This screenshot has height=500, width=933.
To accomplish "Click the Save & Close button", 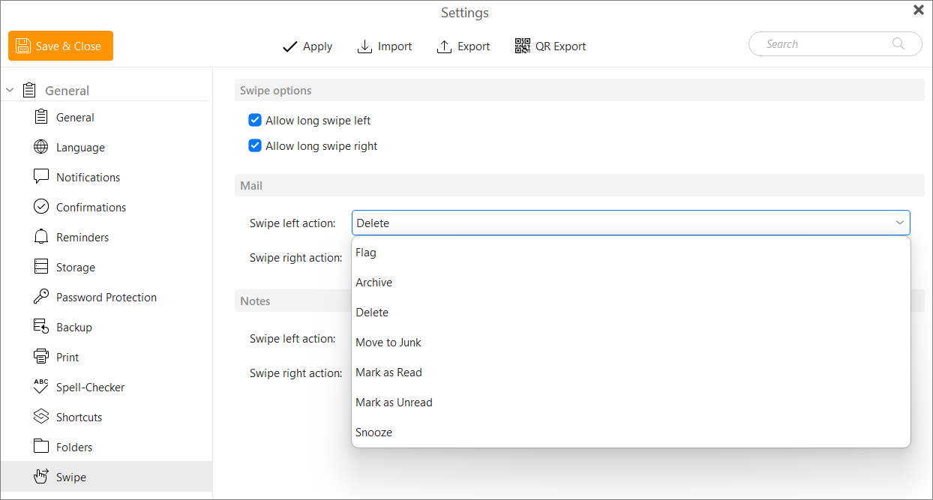I will pos(61,46).
